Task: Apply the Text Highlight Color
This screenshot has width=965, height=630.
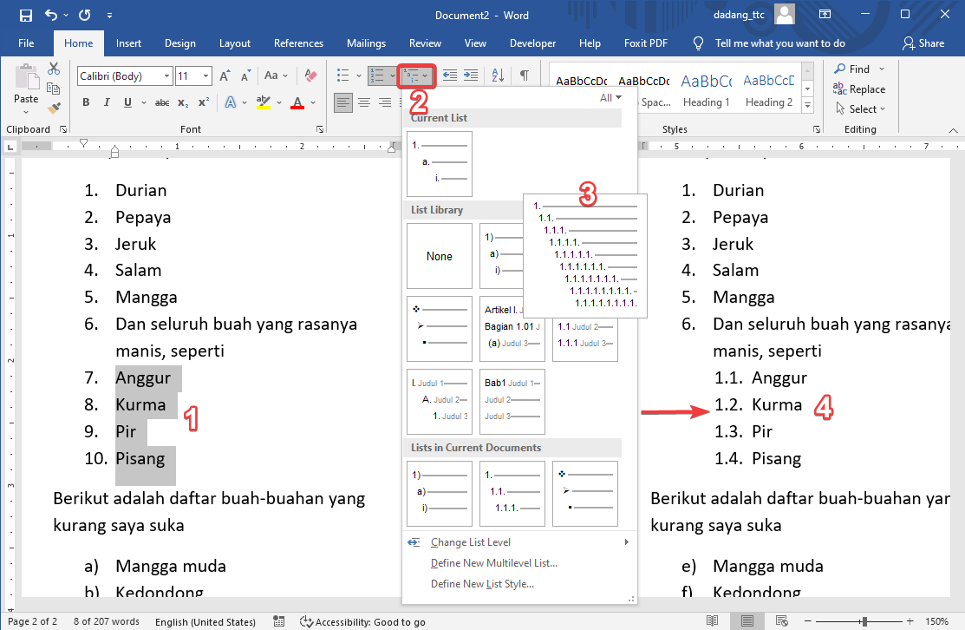Action: click(x=264, y=102)
